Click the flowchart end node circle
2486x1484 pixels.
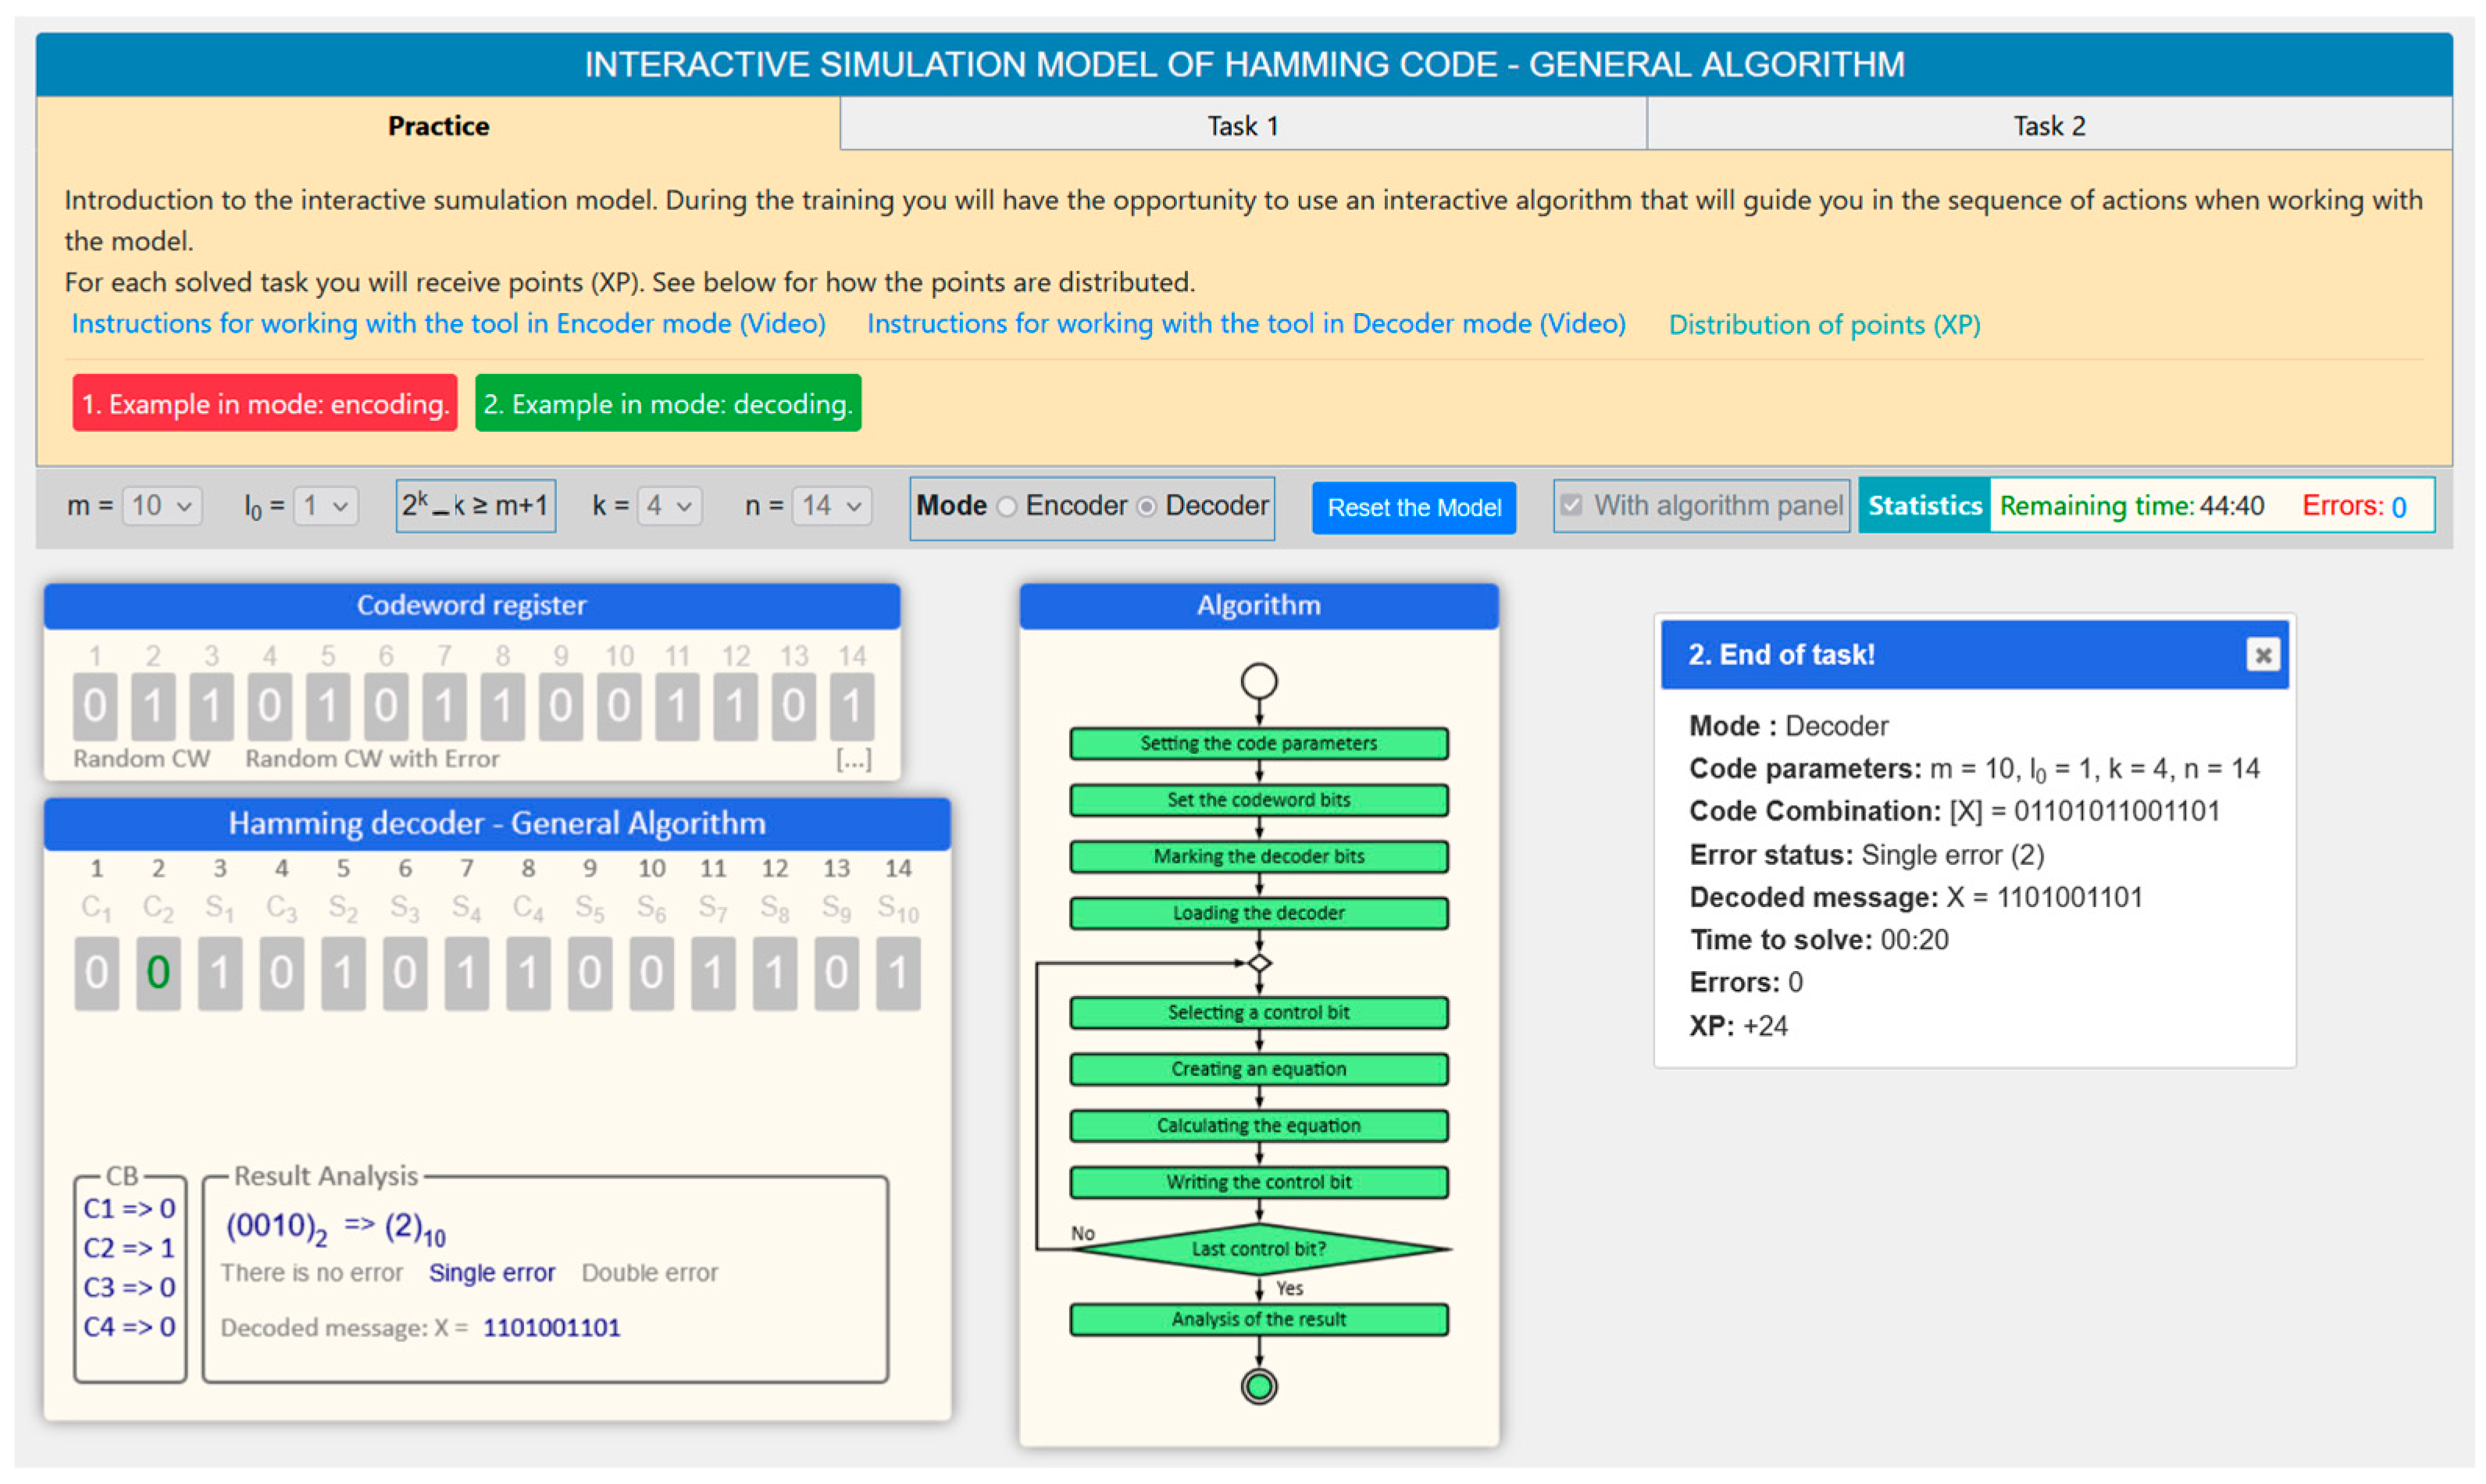(x=1258, y=1387)
